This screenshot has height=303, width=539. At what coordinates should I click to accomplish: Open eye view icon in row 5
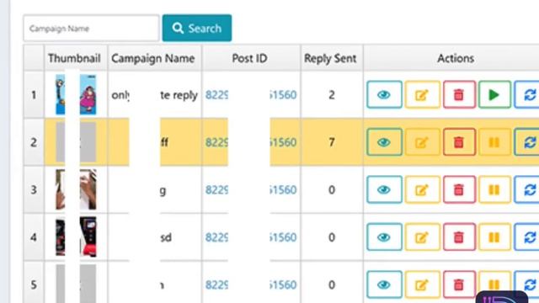tap(384, 284)
